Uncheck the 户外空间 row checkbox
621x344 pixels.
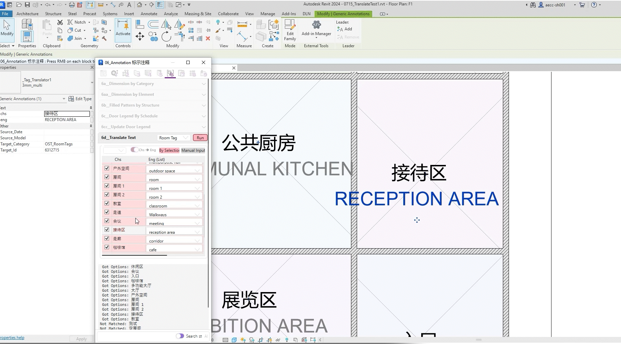(107, 168)
